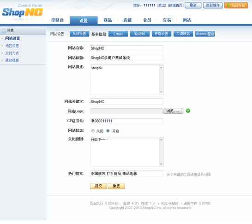
Task: Switch to 基本信息 sub-tab
Action: tap(99, 34)
